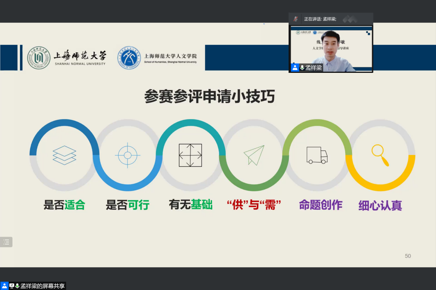Click the 命题创作 purple label

[x=320, y=205]
